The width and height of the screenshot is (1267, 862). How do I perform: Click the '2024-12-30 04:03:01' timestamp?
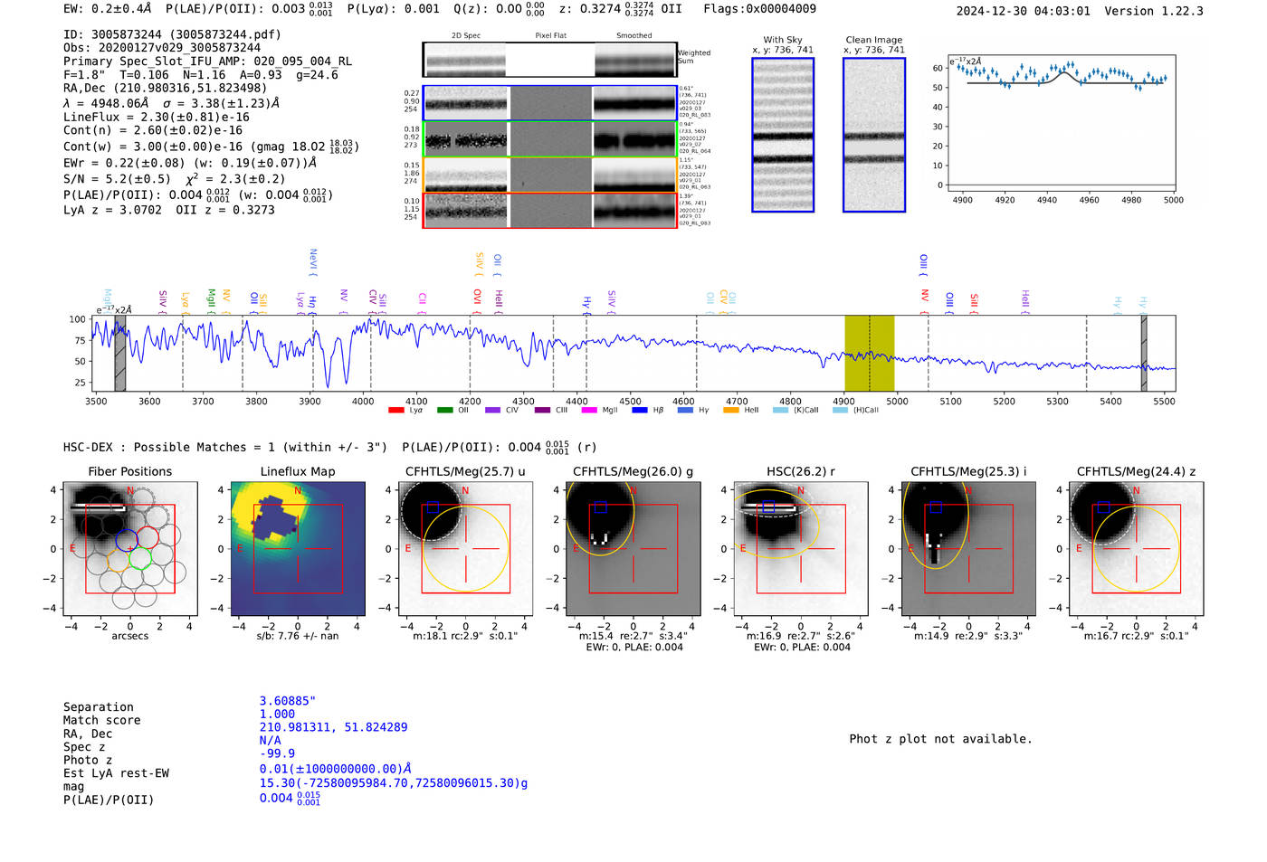click(1024, 11)
